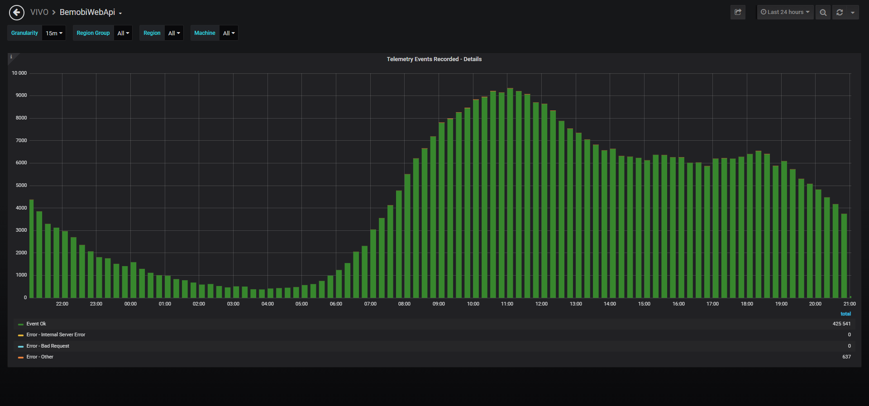Open the Region All dropdown

click(x=174, y=33)
